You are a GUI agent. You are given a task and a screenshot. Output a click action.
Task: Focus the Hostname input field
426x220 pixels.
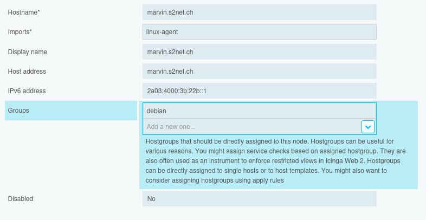[259, 12]
